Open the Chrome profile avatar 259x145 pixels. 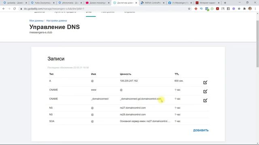tap(250, 9)
